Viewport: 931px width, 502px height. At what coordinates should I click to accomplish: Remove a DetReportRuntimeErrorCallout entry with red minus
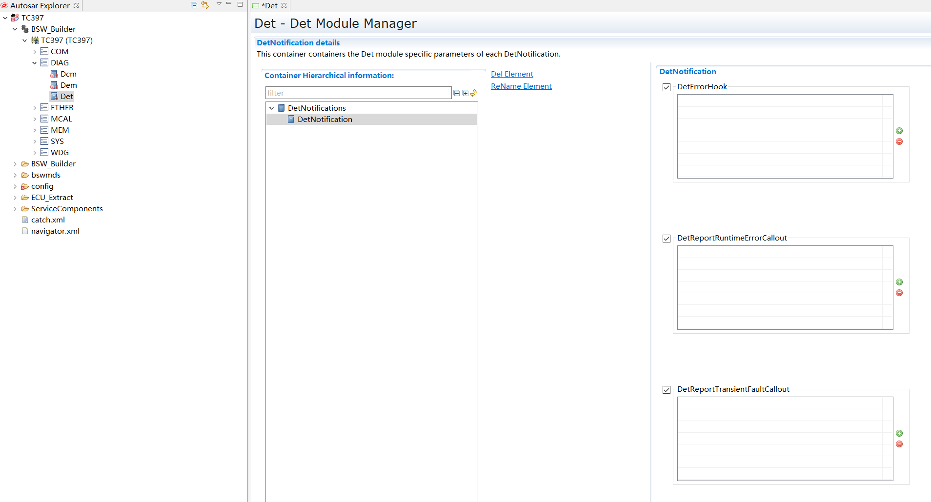(x=899, y=293)
